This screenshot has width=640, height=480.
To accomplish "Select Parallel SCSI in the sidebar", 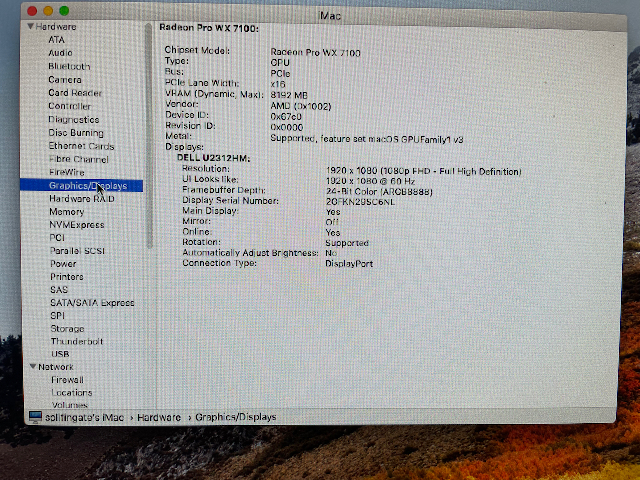I will click(77, 251).
